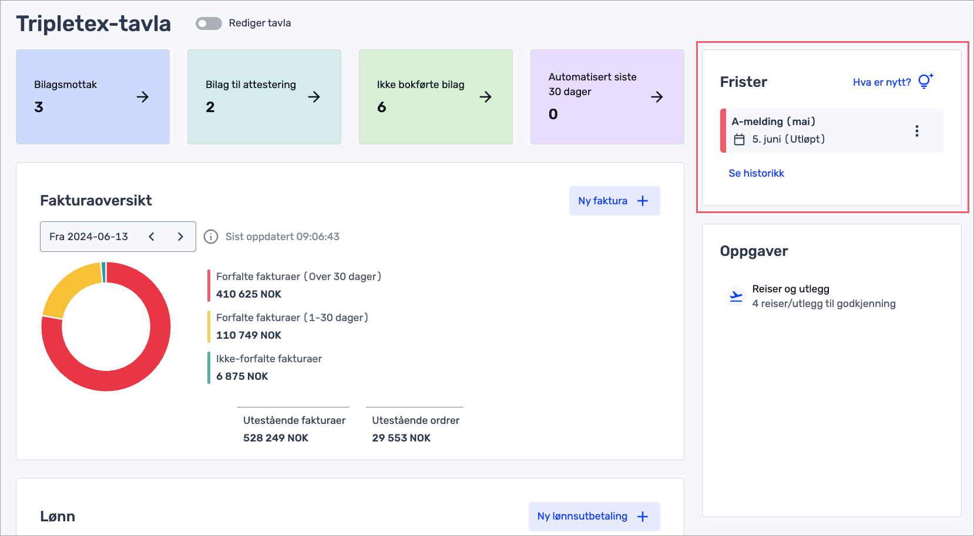Click the lightbulb icon in Frister
Viewport: 974px width, 536px height.
click(925, 82)
